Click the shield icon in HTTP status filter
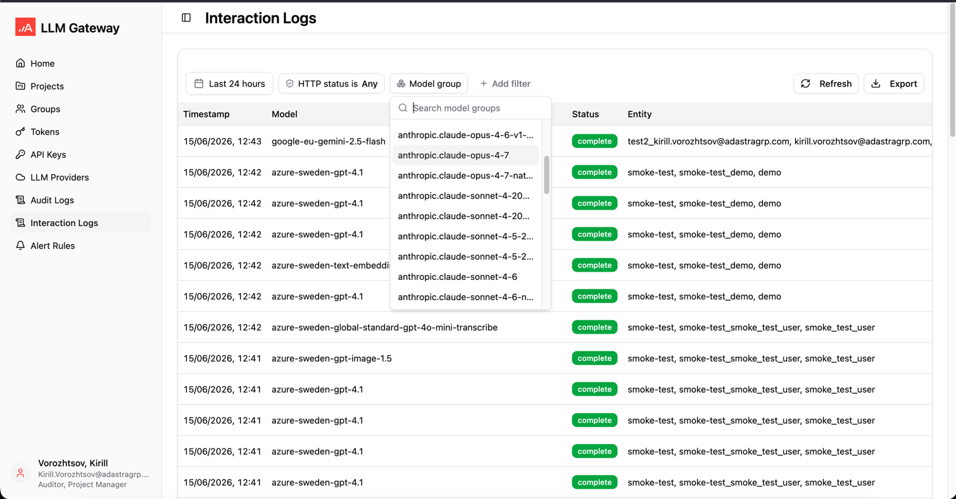 289,84
